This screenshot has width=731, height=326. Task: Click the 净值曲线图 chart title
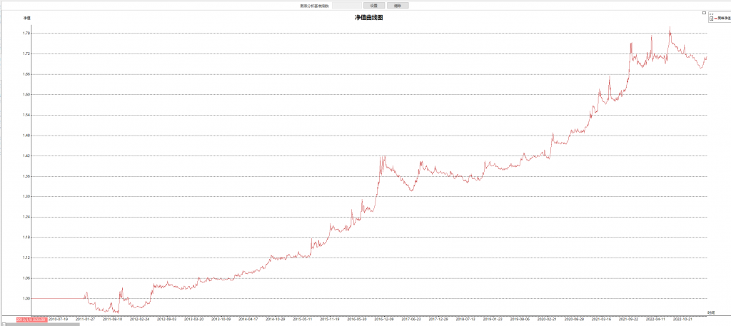click(369, 17)
